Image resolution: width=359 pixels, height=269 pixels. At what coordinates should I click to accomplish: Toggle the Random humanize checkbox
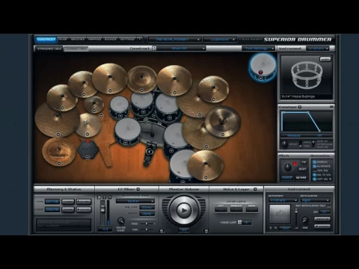coord(315,162)
